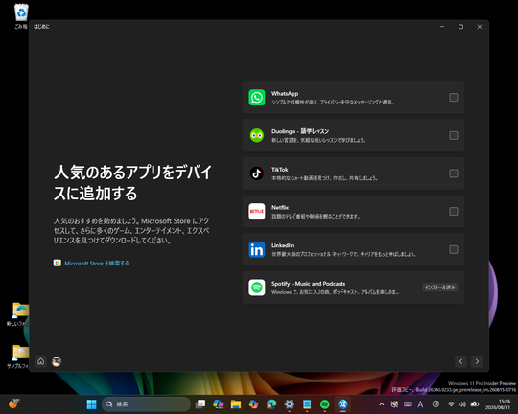
Task: Click the taskbar search box
Action: click(x=146, y=404)
